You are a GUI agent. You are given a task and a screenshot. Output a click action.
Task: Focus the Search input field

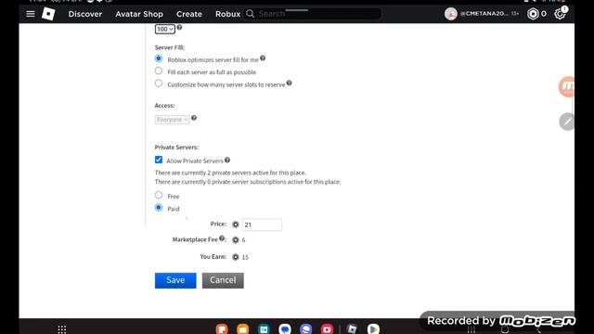click(x=319, y=14)
